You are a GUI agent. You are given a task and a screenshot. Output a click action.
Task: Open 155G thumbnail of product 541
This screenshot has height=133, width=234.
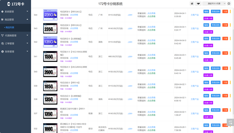50,56
